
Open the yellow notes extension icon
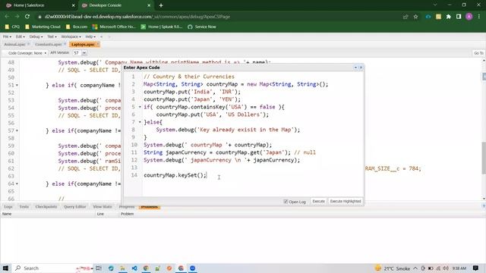[438, 17]
